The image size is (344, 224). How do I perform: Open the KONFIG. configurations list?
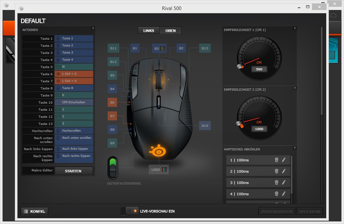(35, 211)
